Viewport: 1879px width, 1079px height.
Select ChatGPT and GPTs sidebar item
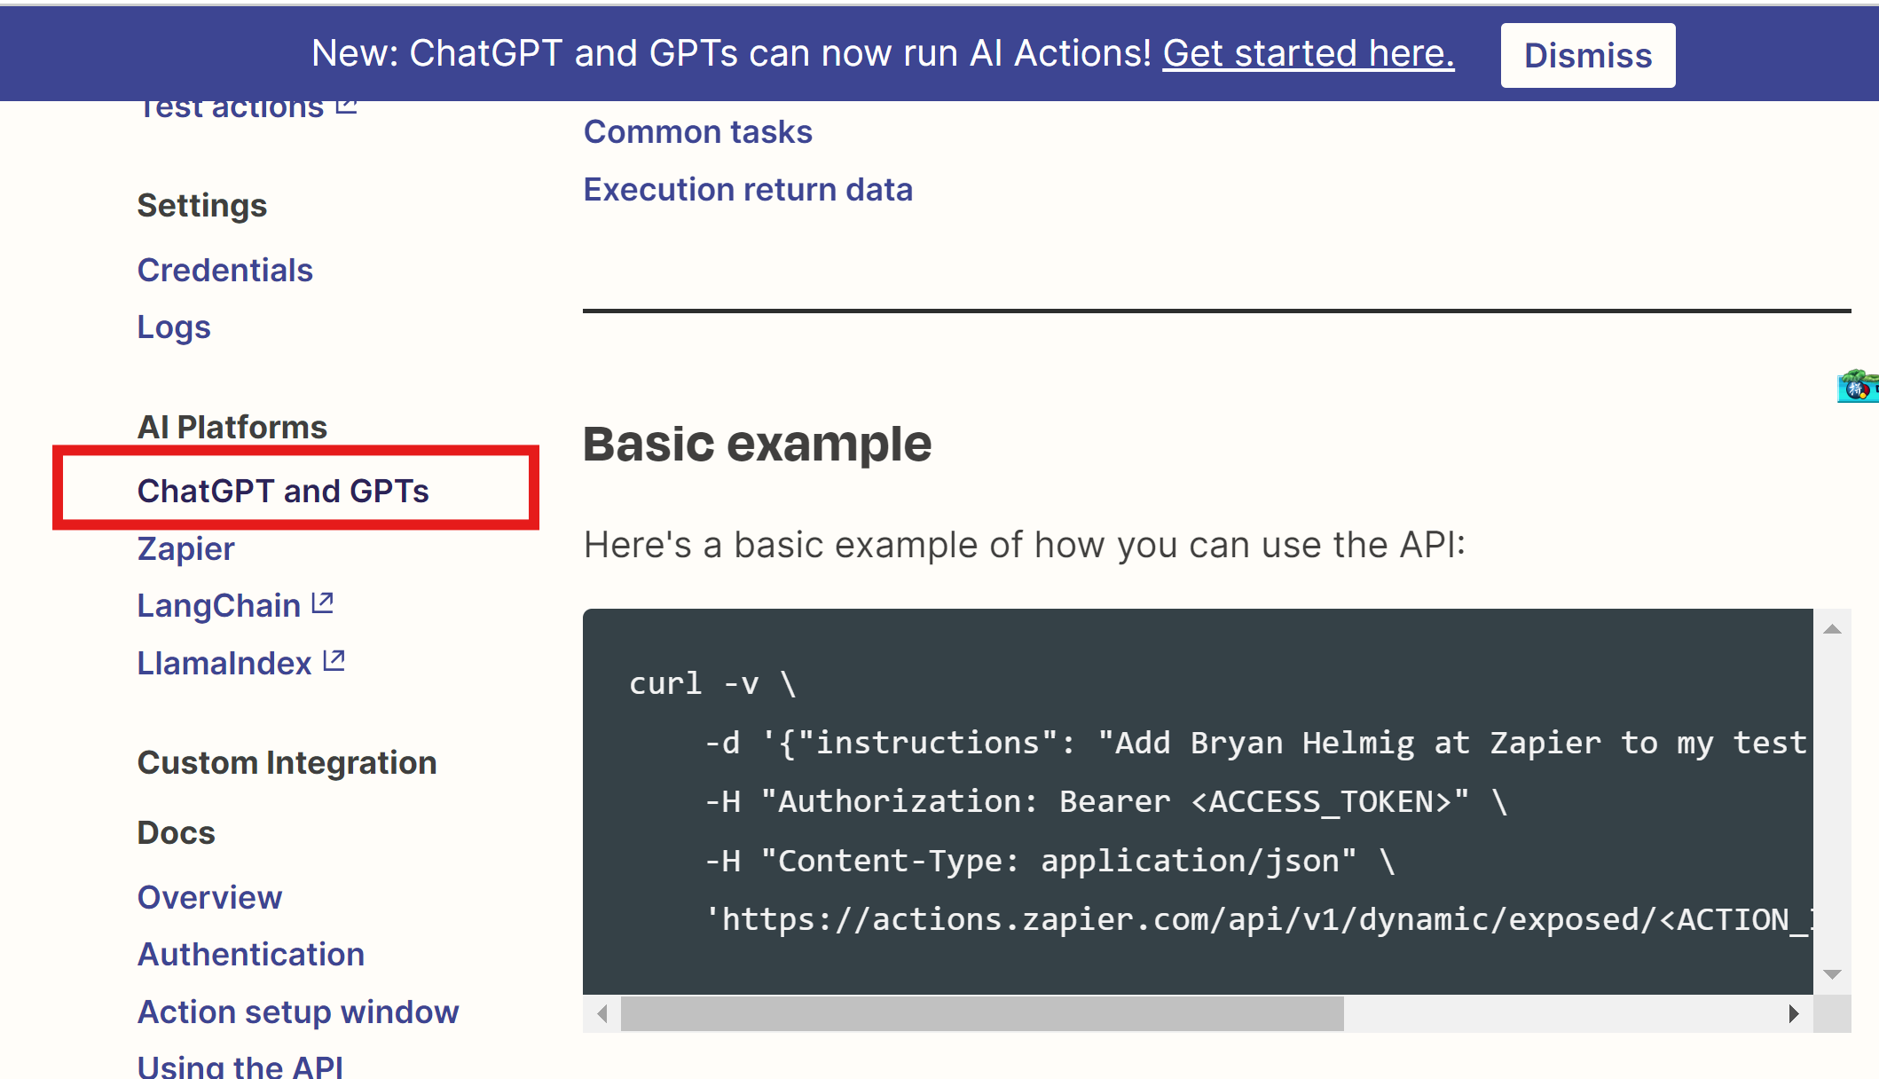pos(283,491)
